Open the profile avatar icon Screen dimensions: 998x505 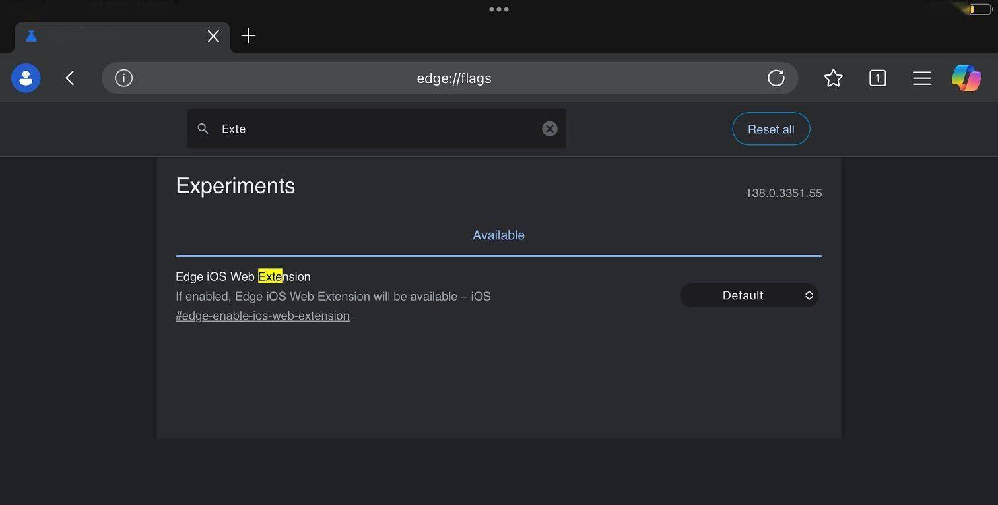26,78
